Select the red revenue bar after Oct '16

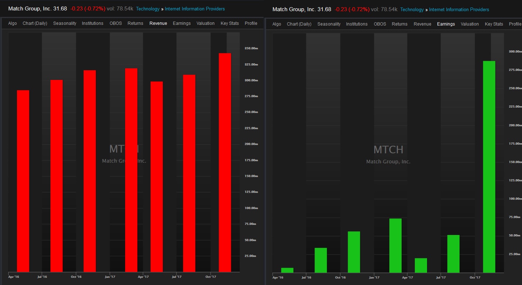click(90, 171)
